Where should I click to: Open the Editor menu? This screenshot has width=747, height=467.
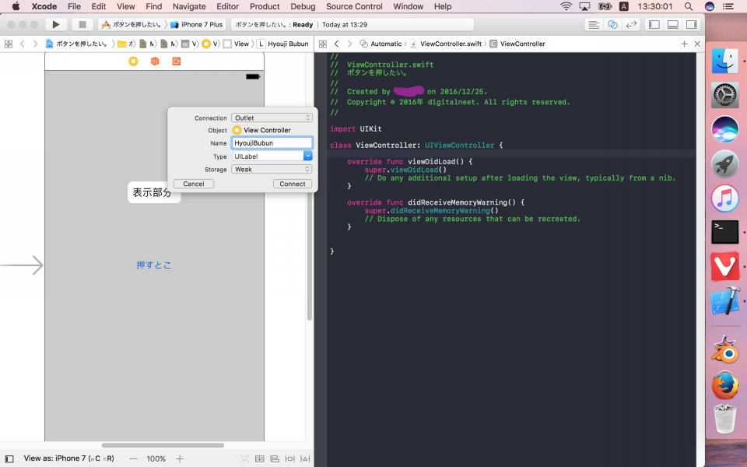pos(228,7)
